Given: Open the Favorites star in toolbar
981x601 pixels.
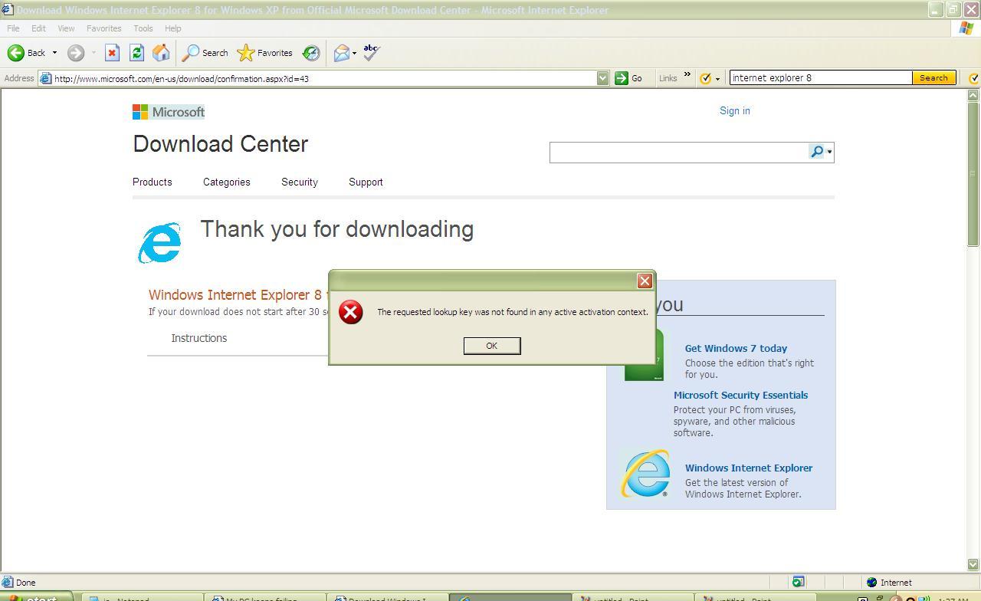Looking at the screenshot, I should tap(264, 53).
